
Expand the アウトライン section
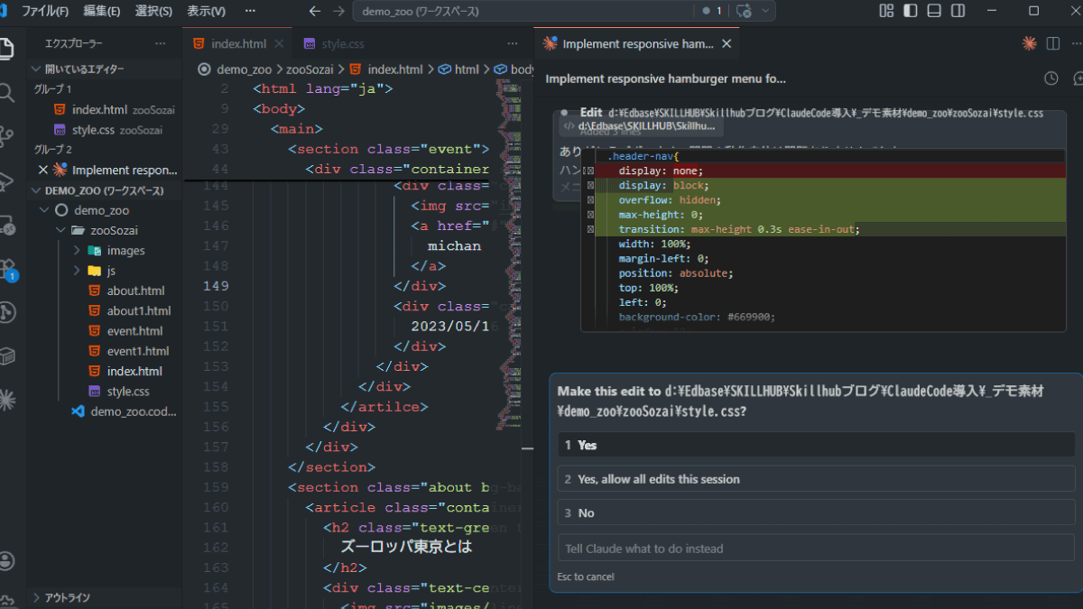pos(67,597)
